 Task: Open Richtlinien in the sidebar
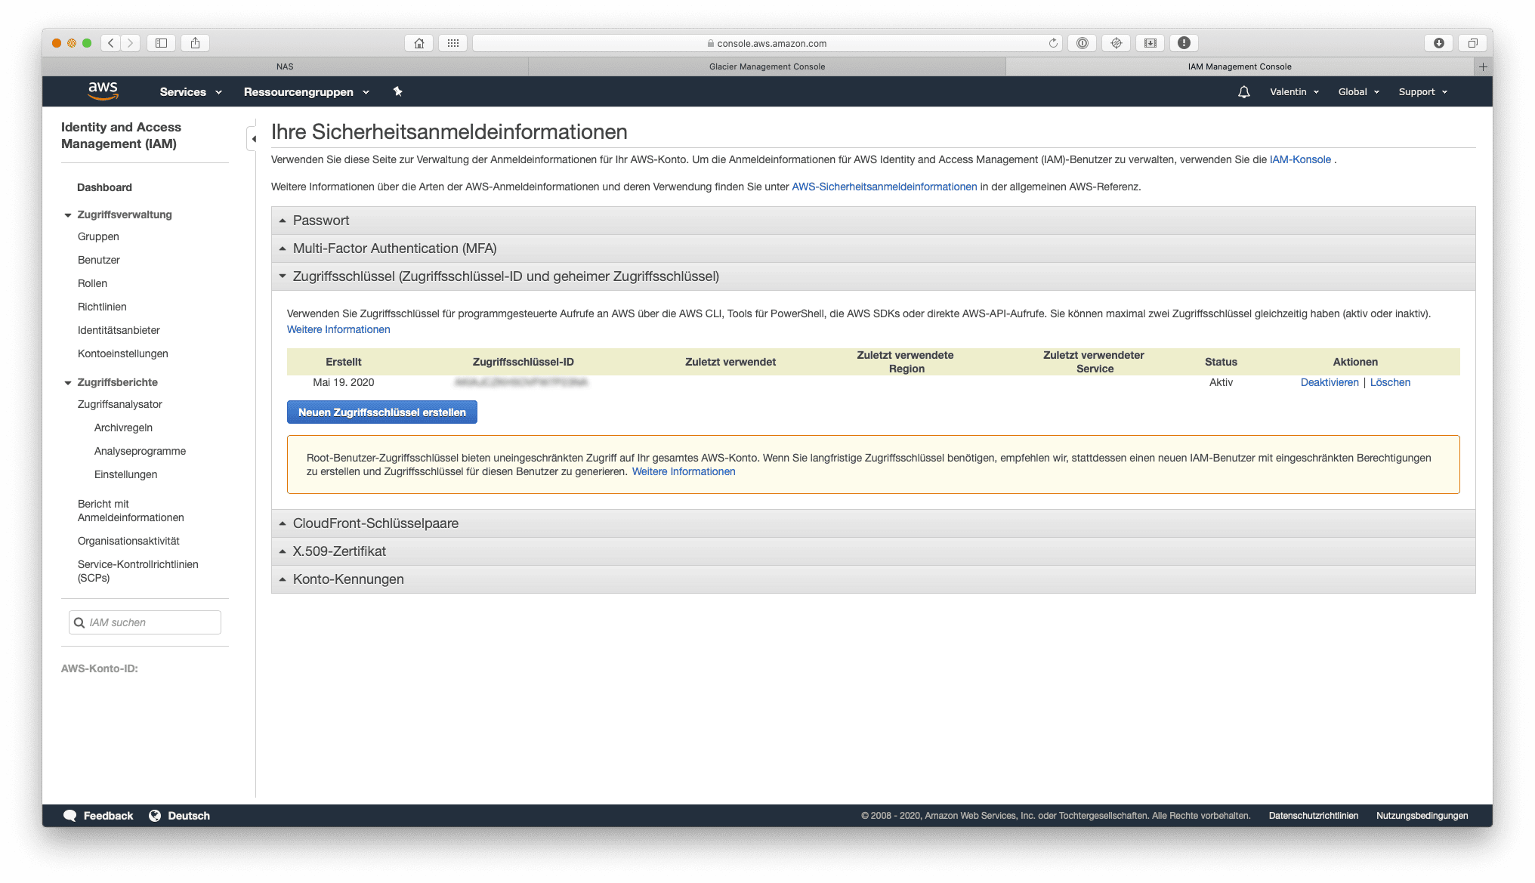(102, 307)
